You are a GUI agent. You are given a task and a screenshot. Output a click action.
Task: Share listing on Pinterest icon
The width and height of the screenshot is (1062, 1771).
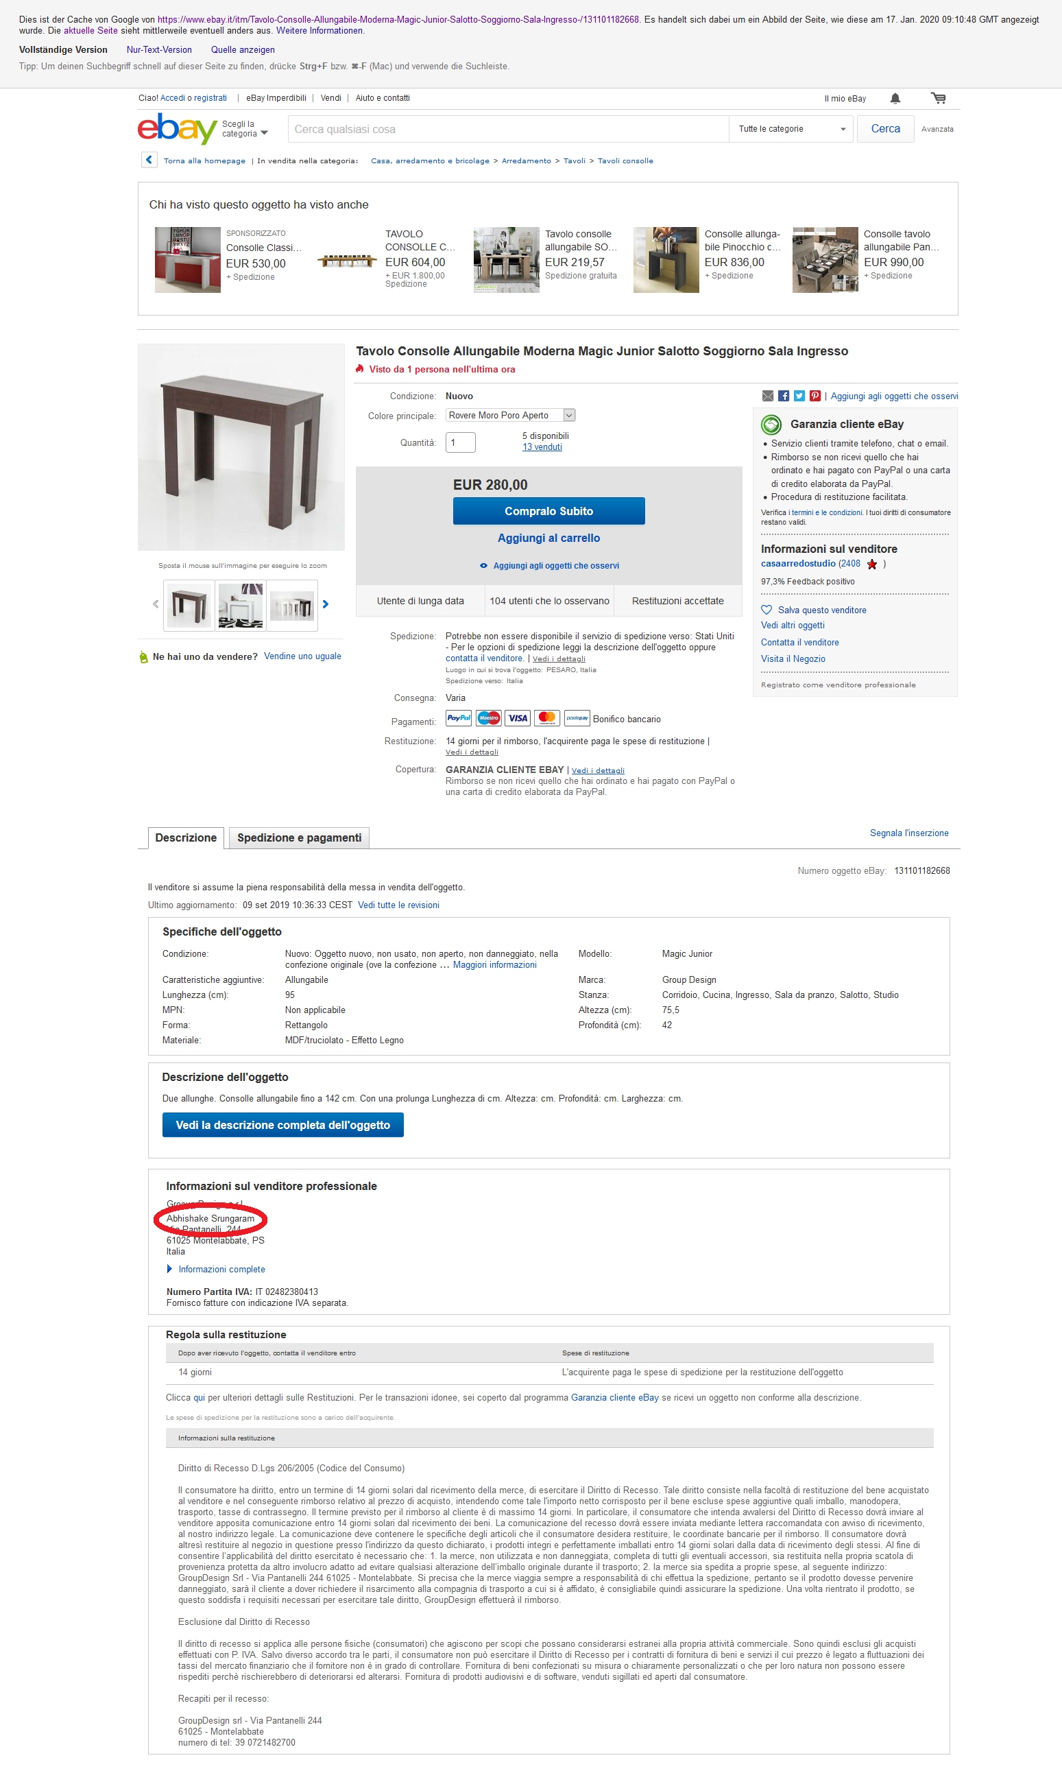[815, 396]
